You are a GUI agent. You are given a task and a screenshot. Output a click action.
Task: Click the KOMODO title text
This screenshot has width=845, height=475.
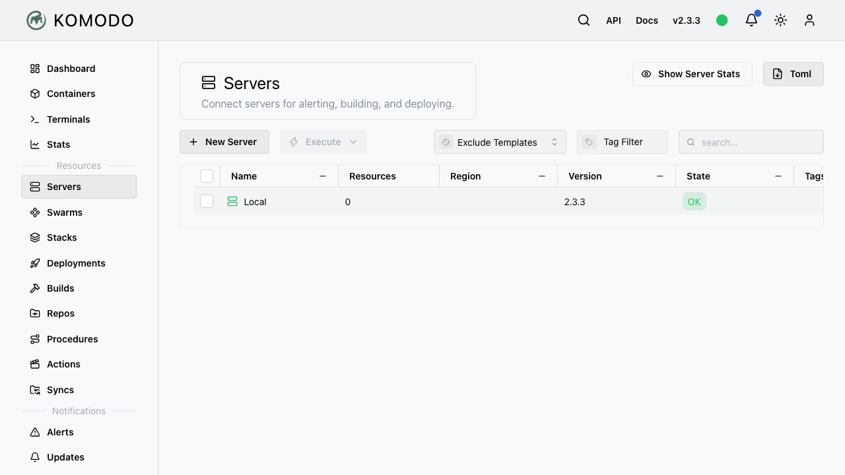94,20
